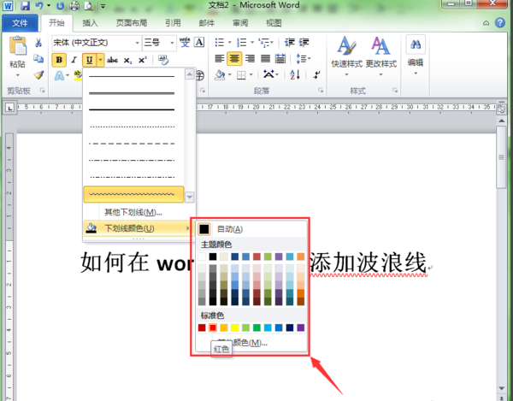Click the phonetic guide (wén) icon

pos(185,42)
